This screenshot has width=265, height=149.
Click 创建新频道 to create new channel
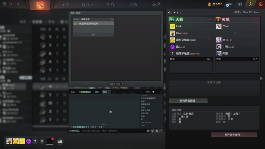(116, 84)
